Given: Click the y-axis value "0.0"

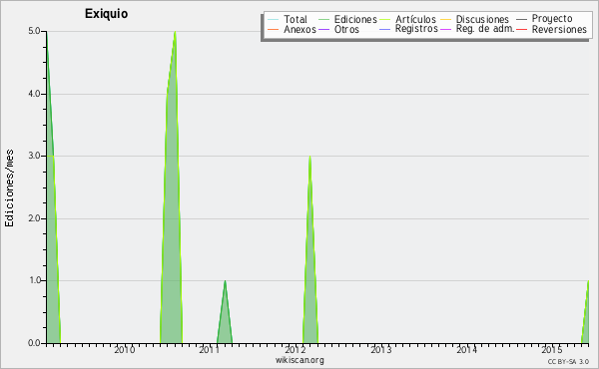Looking at the screenshot, I should click(34, 343).
